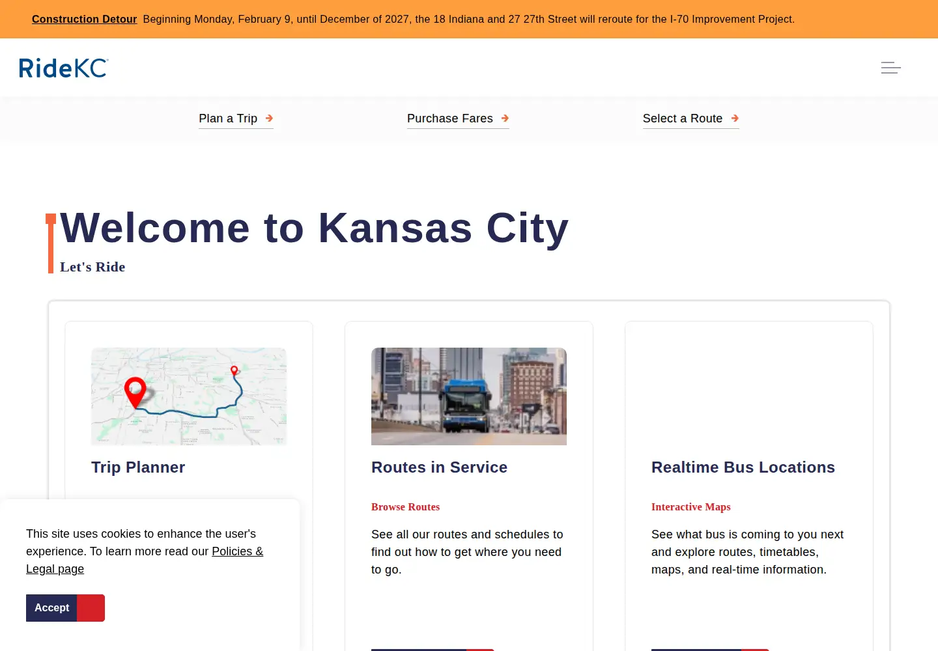The image size is (938, 651).
Task: Click the routes and schedules description text
Action: (468, 552)
